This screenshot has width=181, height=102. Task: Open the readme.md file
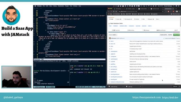(x=113, y=72)
